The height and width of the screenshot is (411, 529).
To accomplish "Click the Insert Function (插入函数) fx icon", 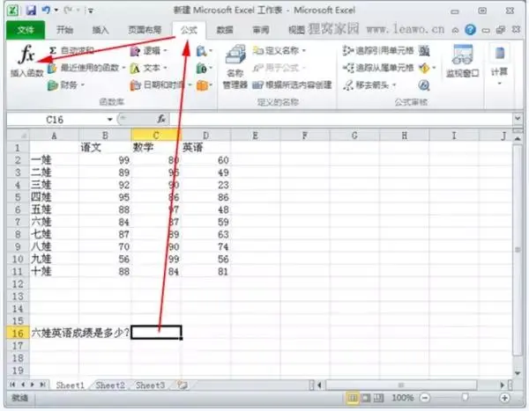I will 26,55.
